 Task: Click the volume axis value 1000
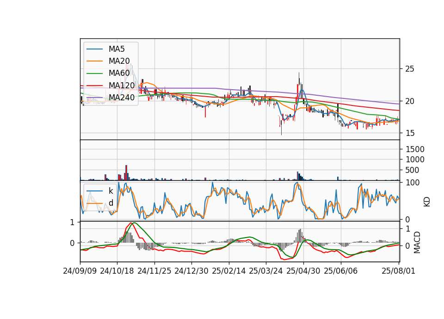click(x=415, y=159)
